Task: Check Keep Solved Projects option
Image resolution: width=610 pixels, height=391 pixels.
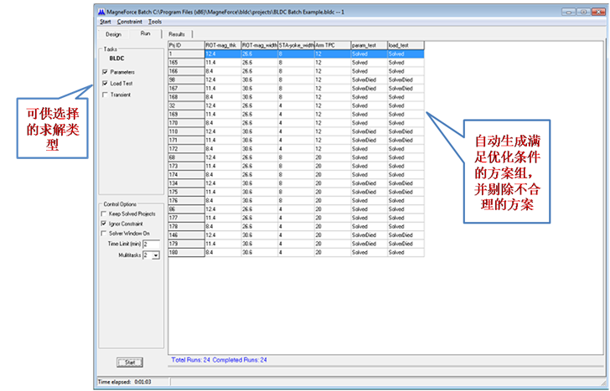Action: [x=104, y=214]
